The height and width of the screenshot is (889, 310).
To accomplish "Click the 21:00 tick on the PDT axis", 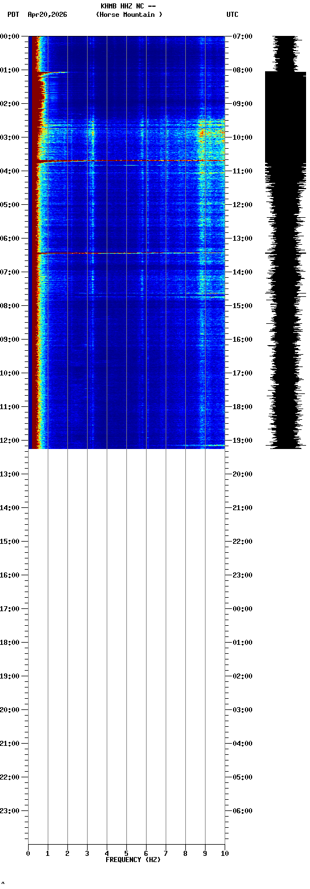I will pos(10,744).
